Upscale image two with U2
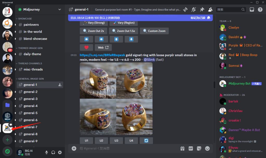Image resolution: width=266 pixels, height=158 pixels. click(x=101, y=141)
